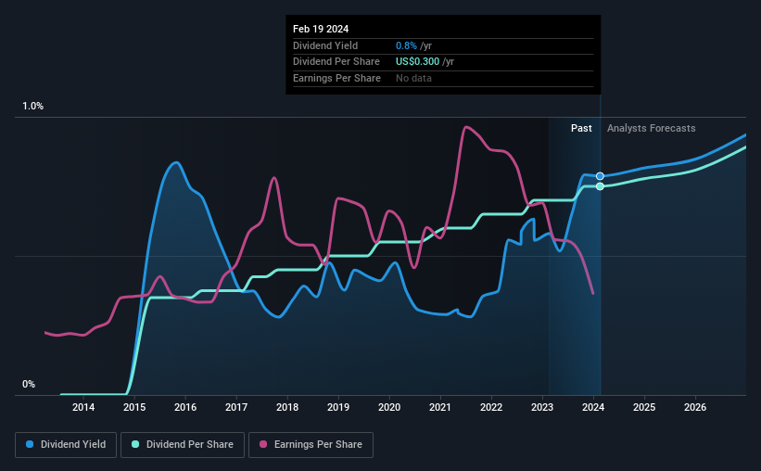Image resolution: width=761 pixels, height=471 pixels.
Task: Click the 'Analysts Forecasts' label
Action: click(x=652, y=128)
